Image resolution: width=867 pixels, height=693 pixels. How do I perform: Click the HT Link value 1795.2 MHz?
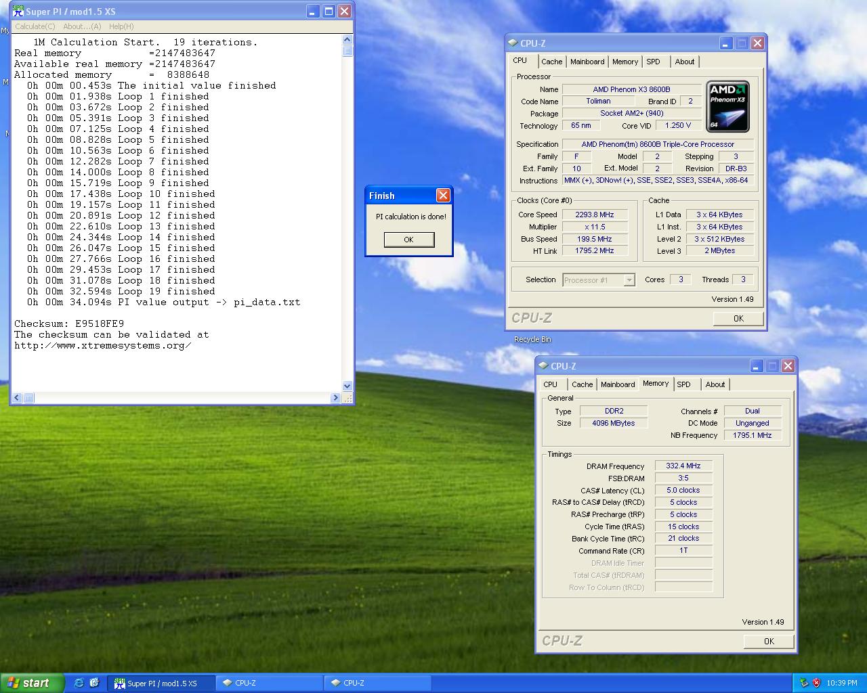(x=595, y=250)
